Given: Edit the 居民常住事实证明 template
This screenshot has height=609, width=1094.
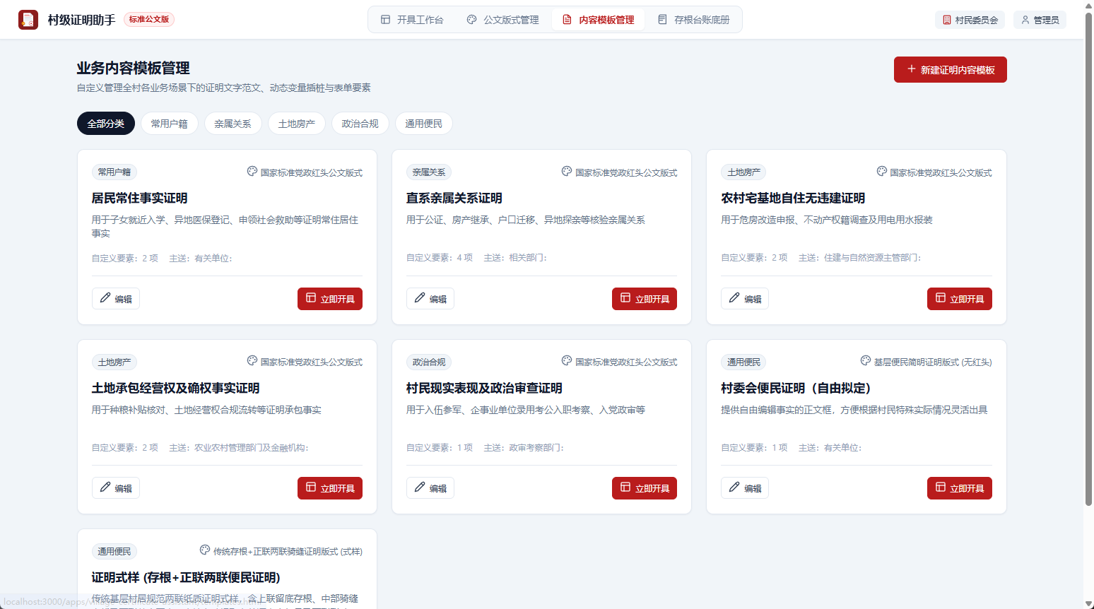Looking at the screenshot, I should click(x=116, y=299).
